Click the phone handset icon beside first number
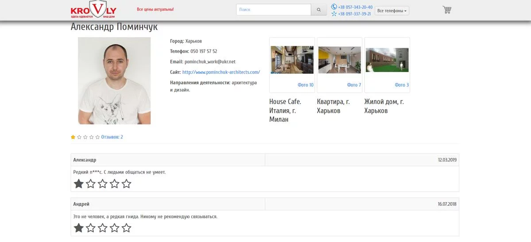This screenshot has height=242, width=531. [x=334, y=7]
